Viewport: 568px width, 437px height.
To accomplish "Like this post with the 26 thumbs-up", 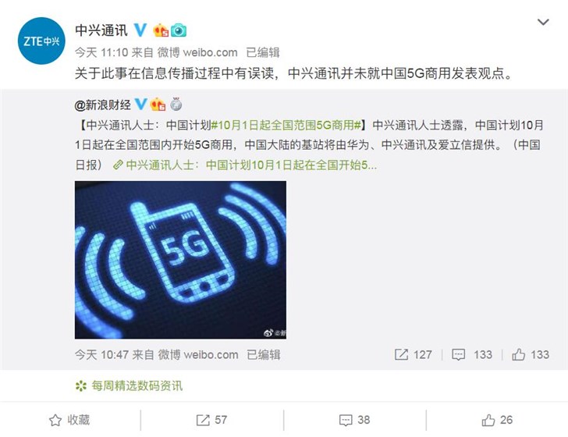I will 497,420.
